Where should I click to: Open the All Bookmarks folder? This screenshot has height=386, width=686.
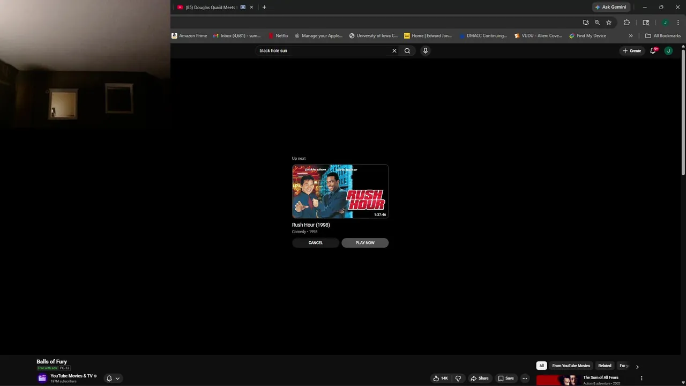[663, 36]
